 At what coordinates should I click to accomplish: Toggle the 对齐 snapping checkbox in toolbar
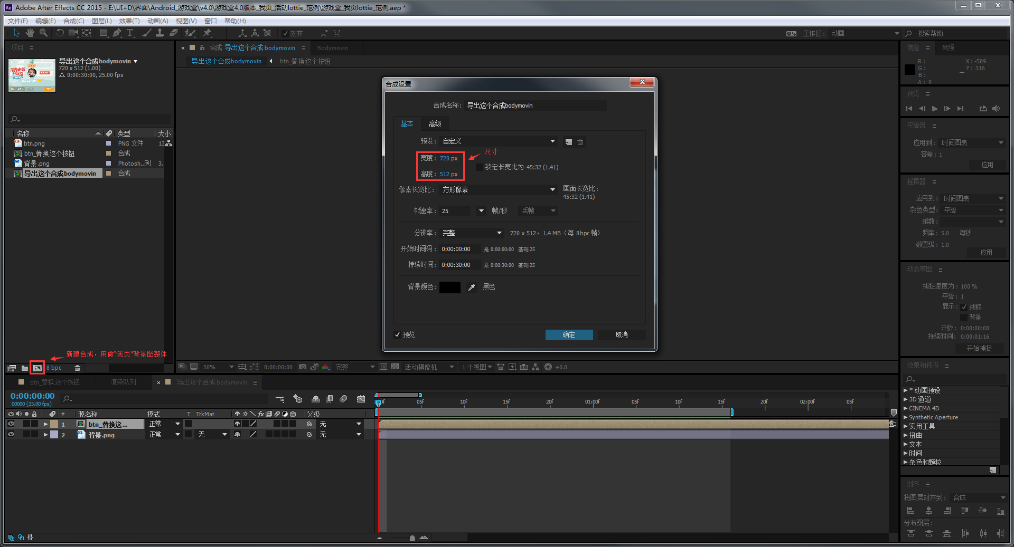point(285,33)
